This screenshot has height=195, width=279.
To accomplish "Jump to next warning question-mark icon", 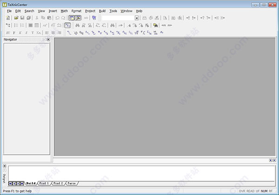I will pos(202,18).
